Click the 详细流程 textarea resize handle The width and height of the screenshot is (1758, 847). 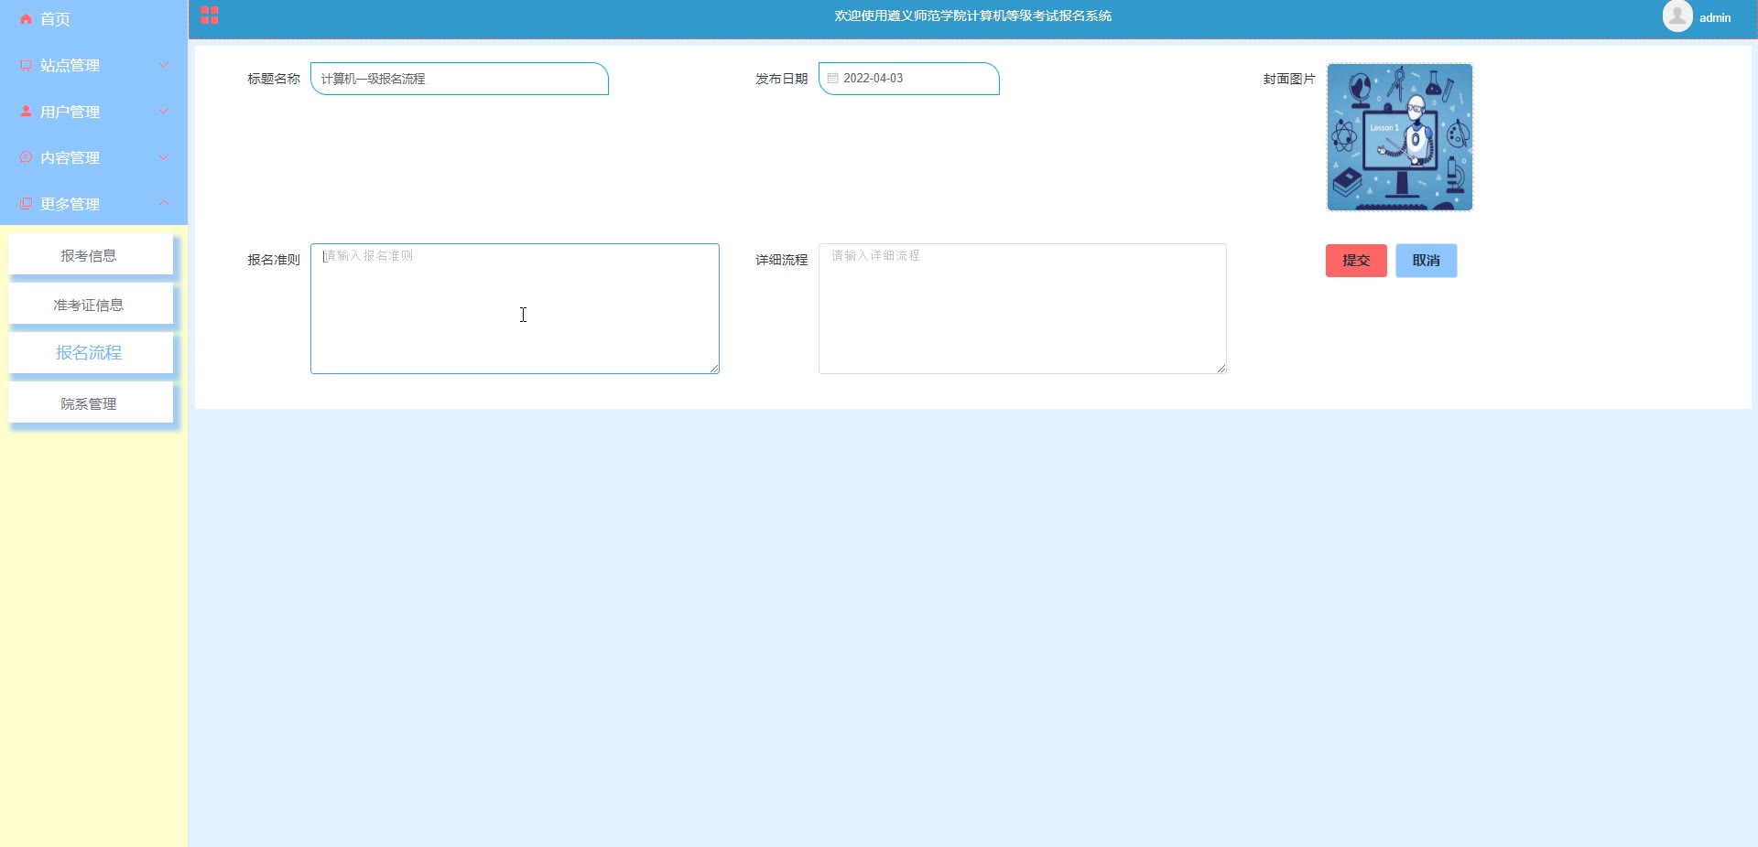(1221, 368)
